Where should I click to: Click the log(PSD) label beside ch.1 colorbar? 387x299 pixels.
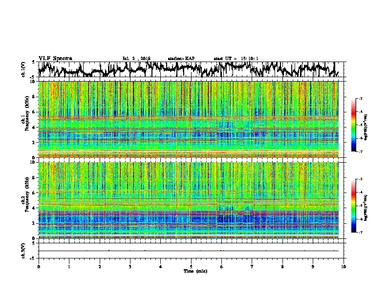366,127
